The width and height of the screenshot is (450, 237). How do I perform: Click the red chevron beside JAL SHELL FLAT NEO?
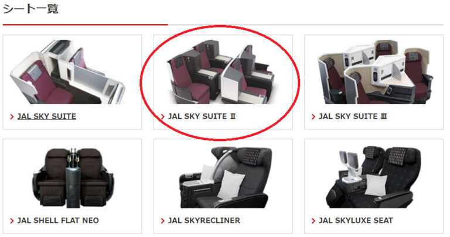click(12, 221)
